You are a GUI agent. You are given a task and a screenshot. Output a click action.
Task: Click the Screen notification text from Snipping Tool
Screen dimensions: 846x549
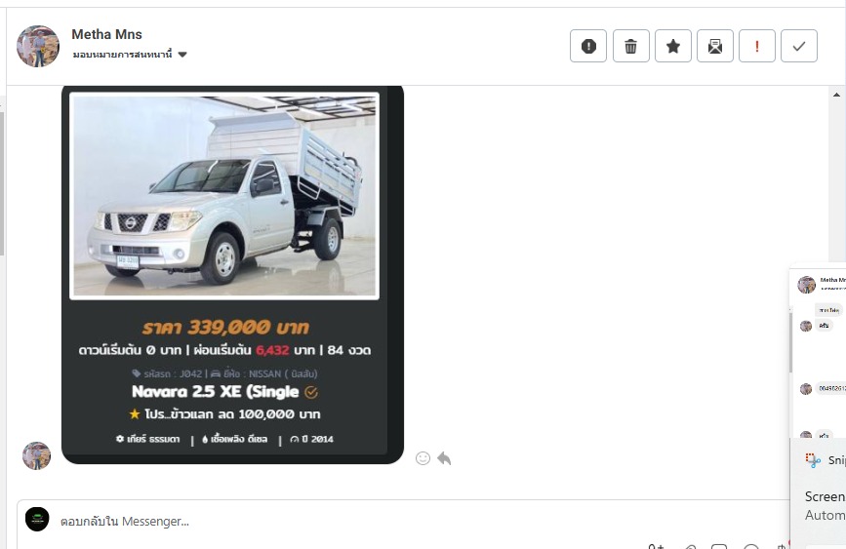(x=825, y=496)
